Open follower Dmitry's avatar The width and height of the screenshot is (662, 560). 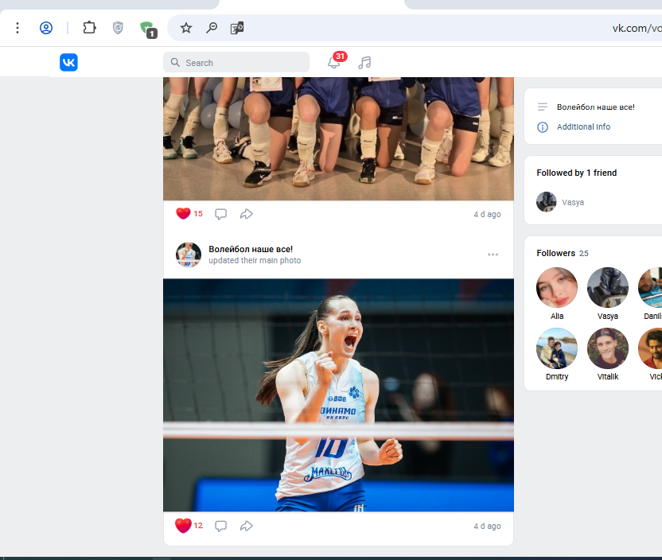[x=557, y=348]
